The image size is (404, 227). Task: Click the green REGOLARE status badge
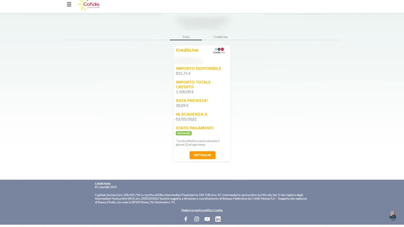pyautogui.click(x=184, y=133)
